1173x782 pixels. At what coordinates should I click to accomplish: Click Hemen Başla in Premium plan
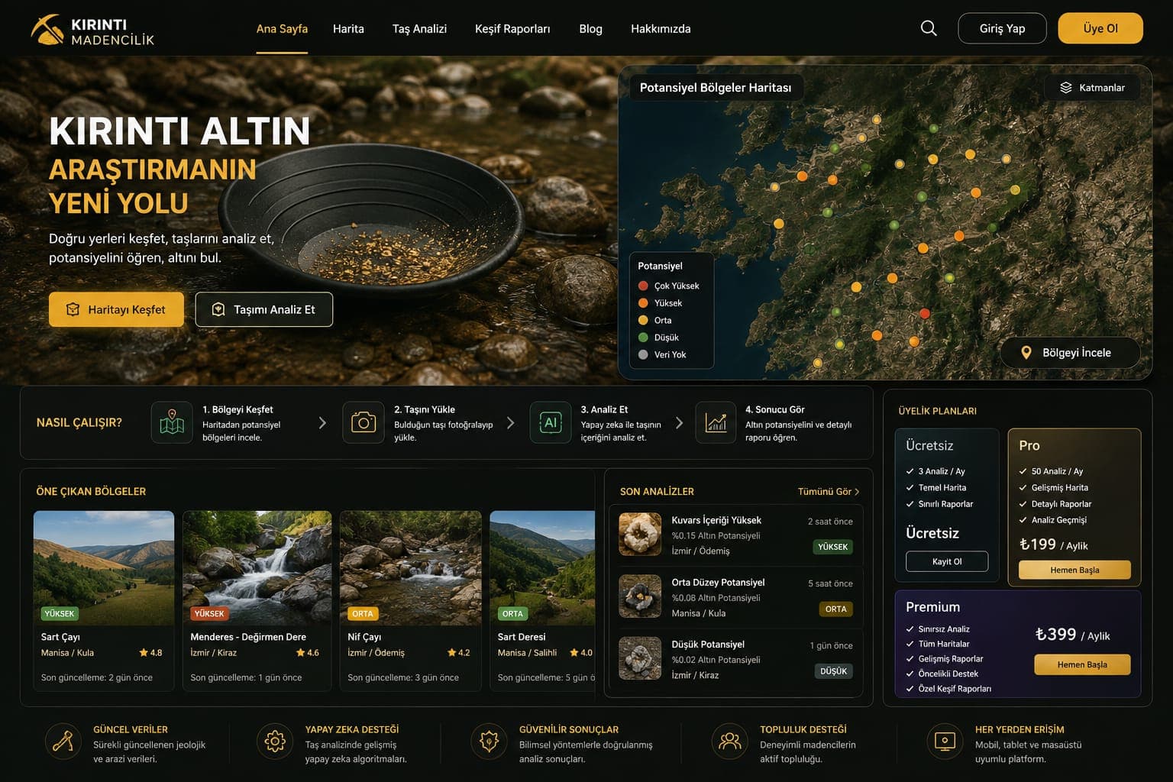(1082, 664)
